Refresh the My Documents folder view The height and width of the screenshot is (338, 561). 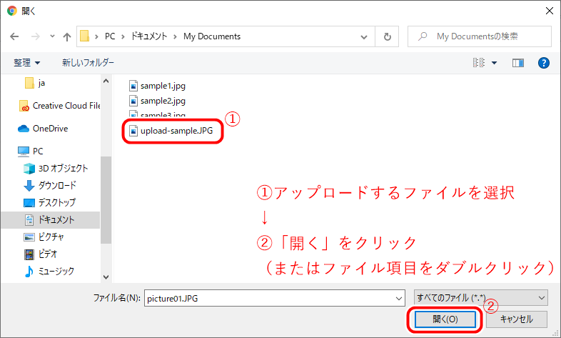point(387,36)
